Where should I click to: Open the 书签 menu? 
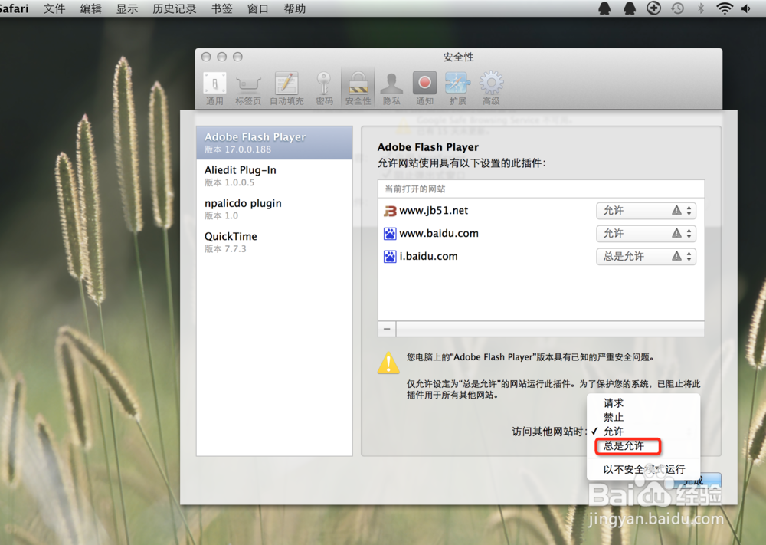click(221, 8)
